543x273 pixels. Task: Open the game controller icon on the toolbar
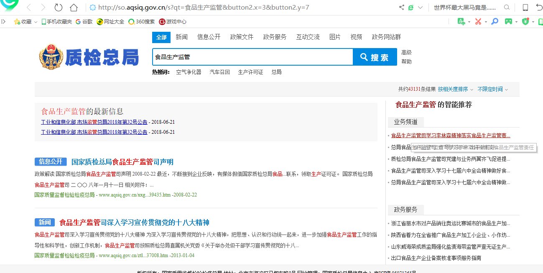pyautogui.click(x=508, y=21)
